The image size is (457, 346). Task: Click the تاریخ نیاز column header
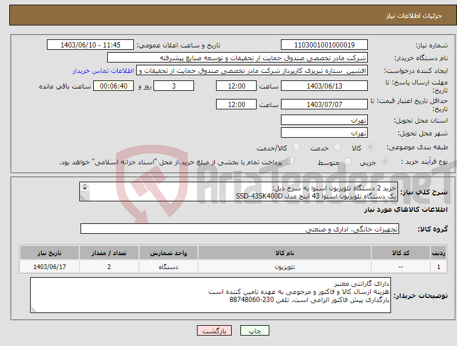tap(50, 253)
